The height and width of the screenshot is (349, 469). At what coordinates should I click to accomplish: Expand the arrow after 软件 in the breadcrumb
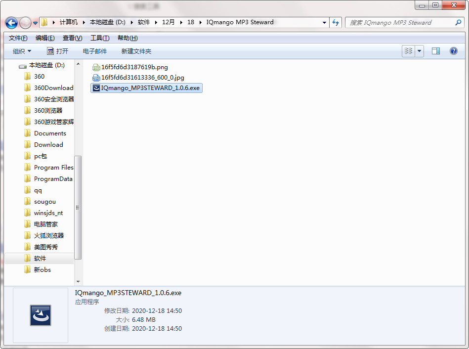pos(156,22)
